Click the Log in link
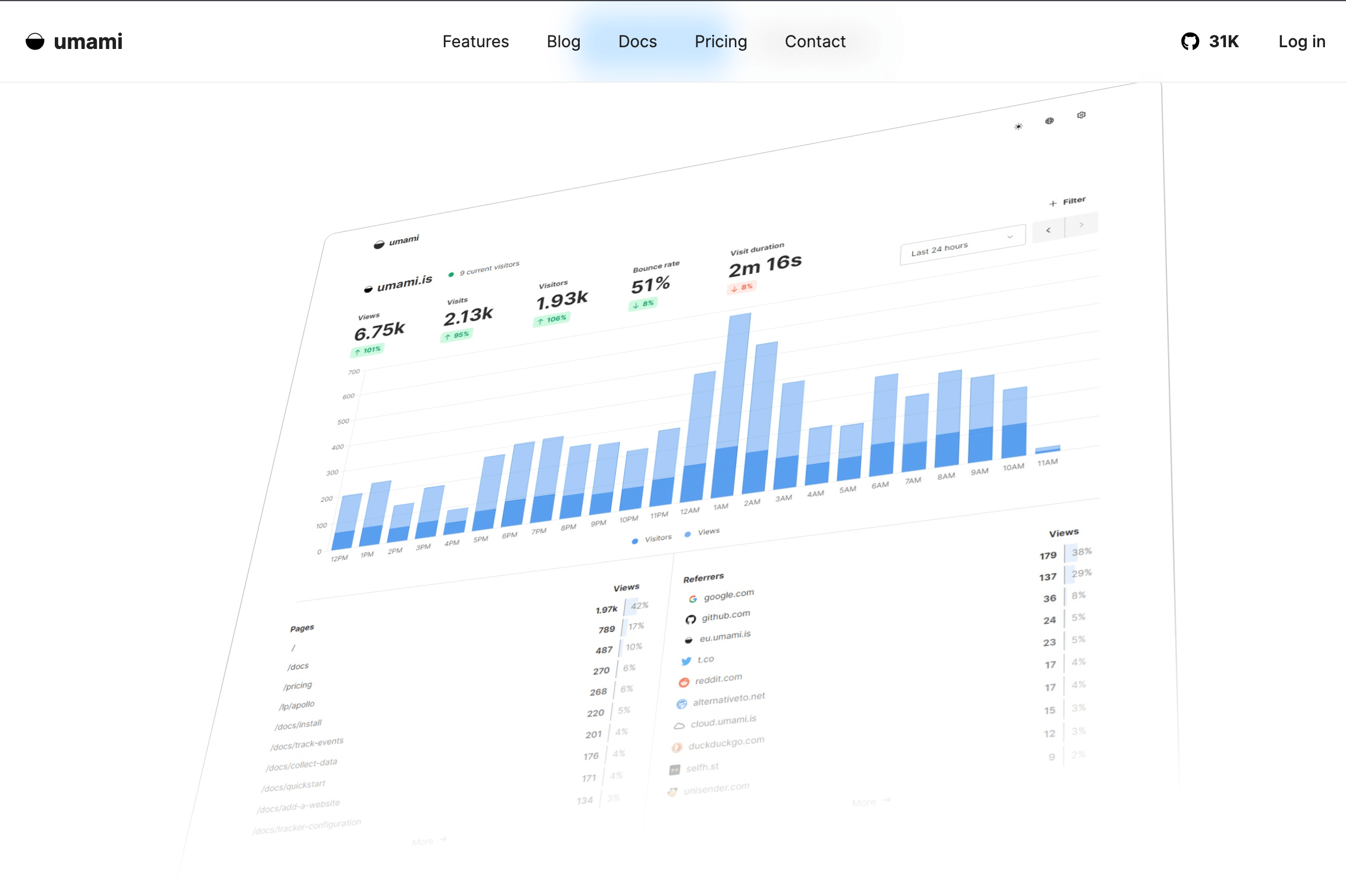 pyautogui.click(x=1302, y=41)
